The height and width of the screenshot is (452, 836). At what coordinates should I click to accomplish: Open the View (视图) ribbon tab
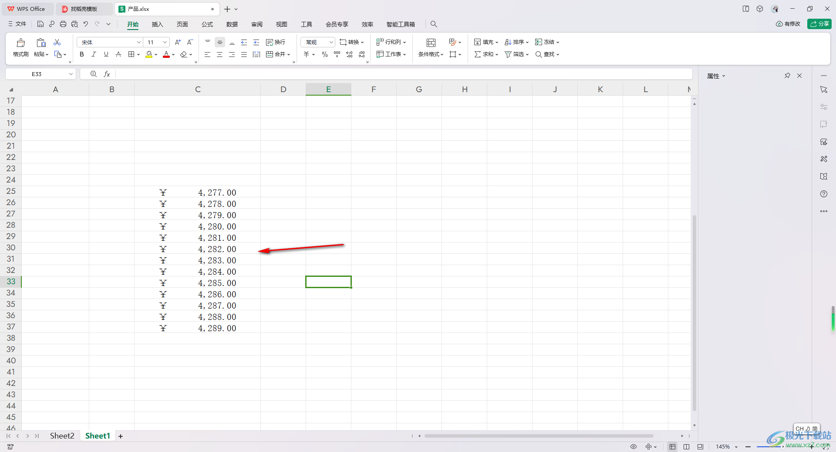282,24
